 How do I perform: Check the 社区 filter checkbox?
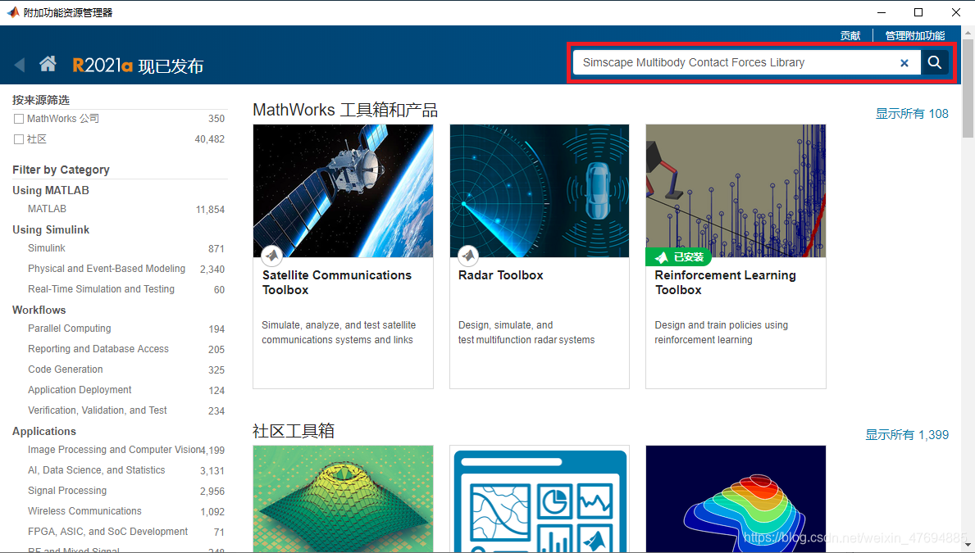(19, 139)
